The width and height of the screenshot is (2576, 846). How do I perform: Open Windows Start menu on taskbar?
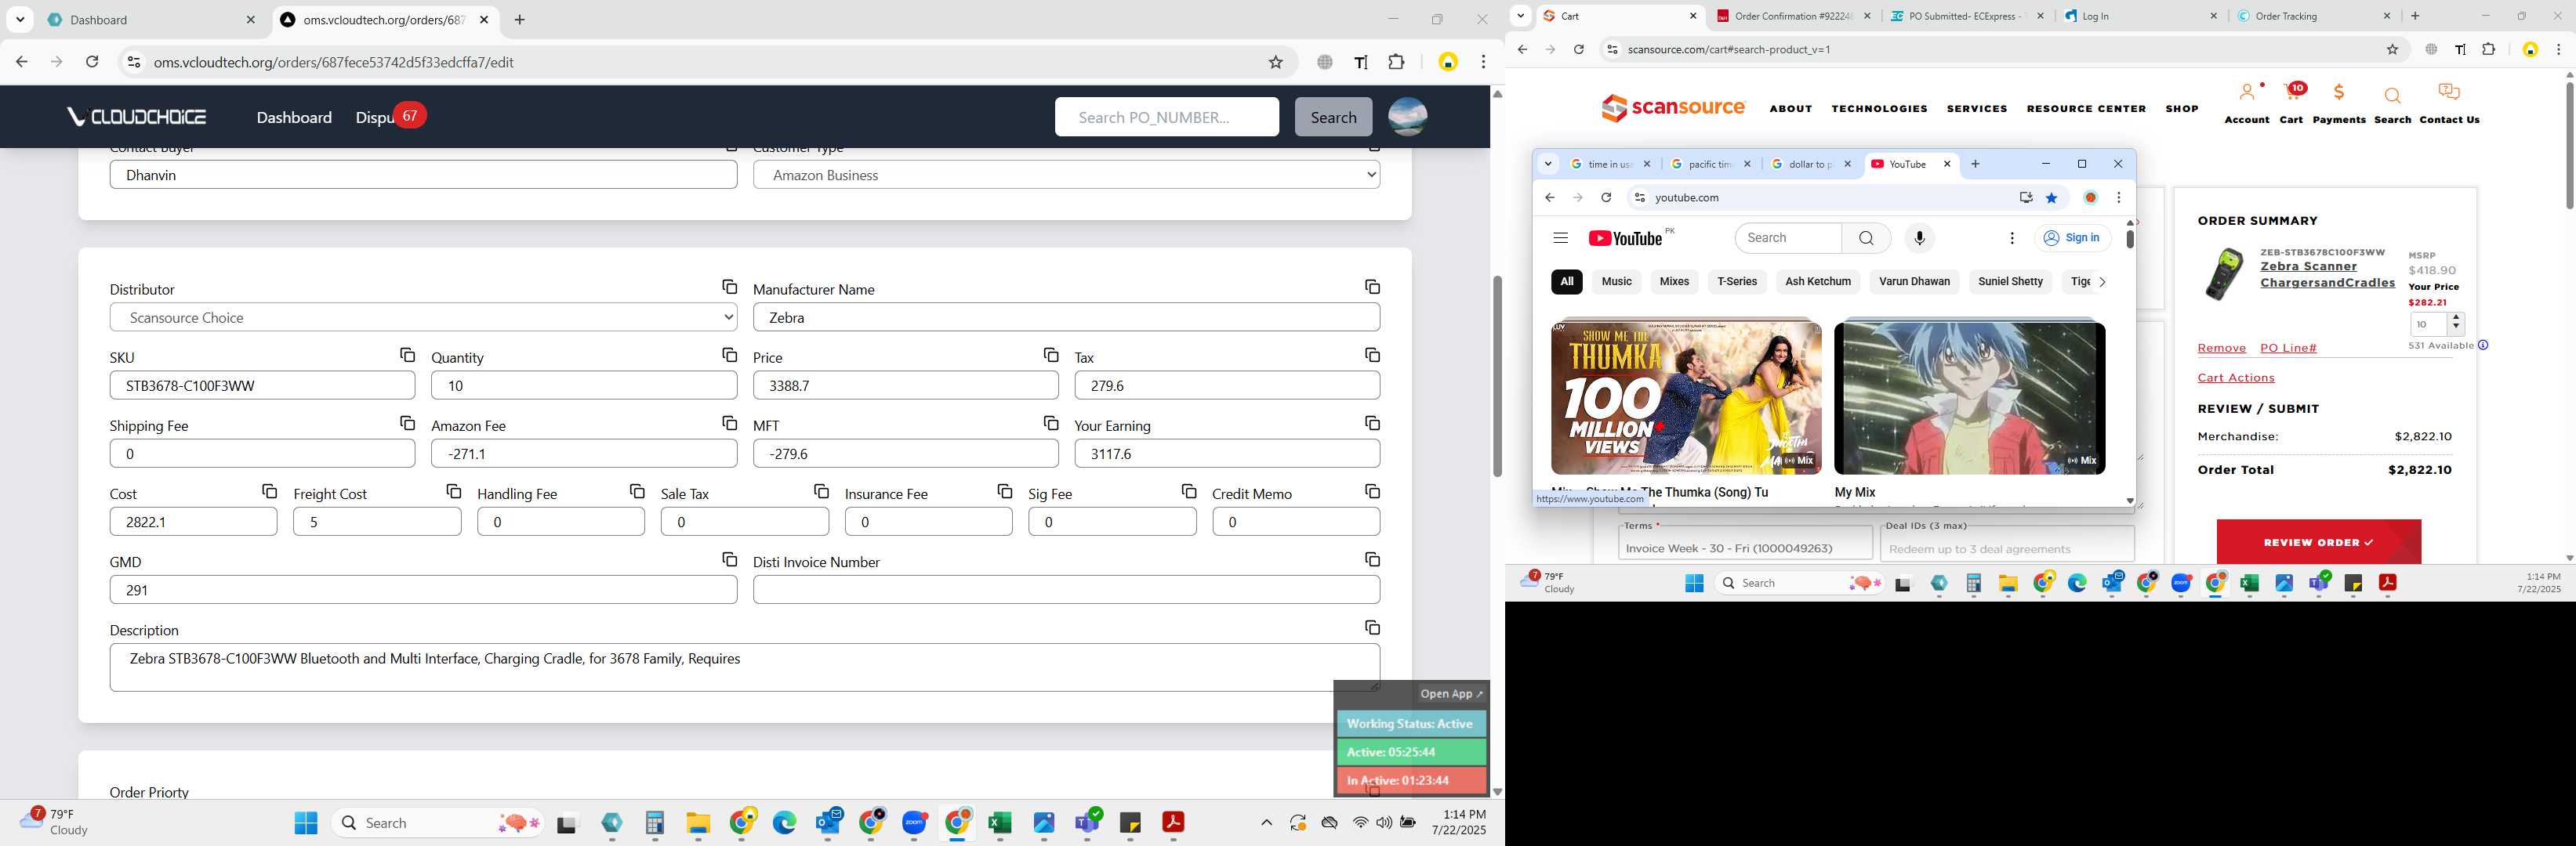(x=306, y=822)
